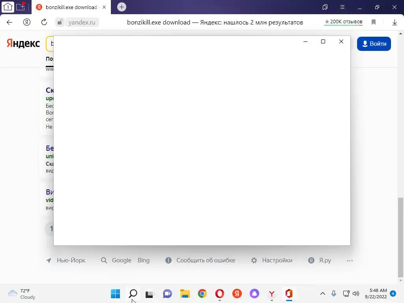Viewport: 404px width, 303px height.
Task: Close the bonzikill.exe download tab
Action: [x=104, y=7]
